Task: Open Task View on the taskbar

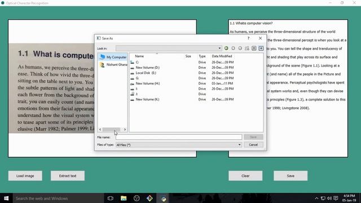Action: (x=111, y=198)
